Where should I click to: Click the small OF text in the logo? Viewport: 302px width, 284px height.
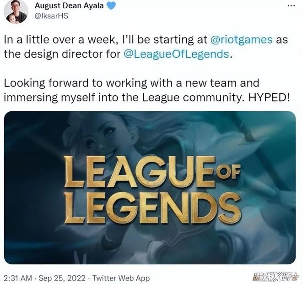228,172
